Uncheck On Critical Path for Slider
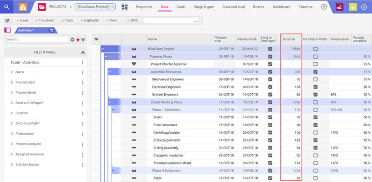This screenshot has height=182, width=372. click(315, 117)
